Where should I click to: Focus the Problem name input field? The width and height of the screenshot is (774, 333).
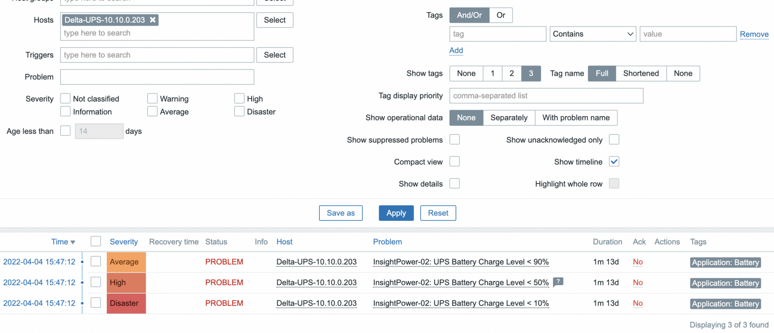point(157,77)
